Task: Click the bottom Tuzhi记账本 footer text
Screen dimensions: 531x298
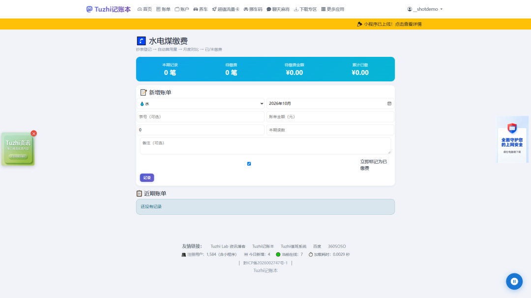Action: point(265,271)
